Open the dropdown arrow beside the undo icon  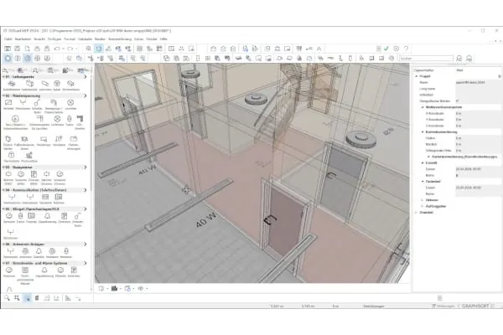(63, 49)
